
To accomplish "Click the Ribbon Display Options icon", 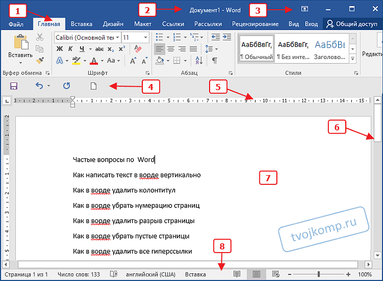I will click(305, 9).
